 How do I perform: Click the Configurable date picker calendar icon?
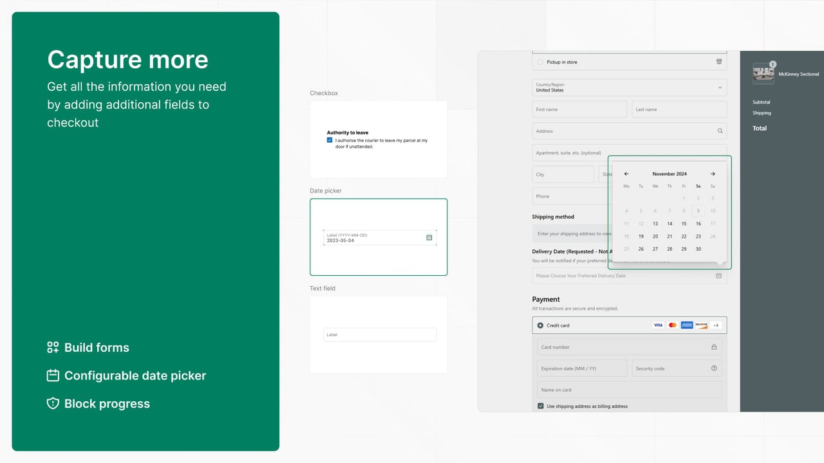53,376
